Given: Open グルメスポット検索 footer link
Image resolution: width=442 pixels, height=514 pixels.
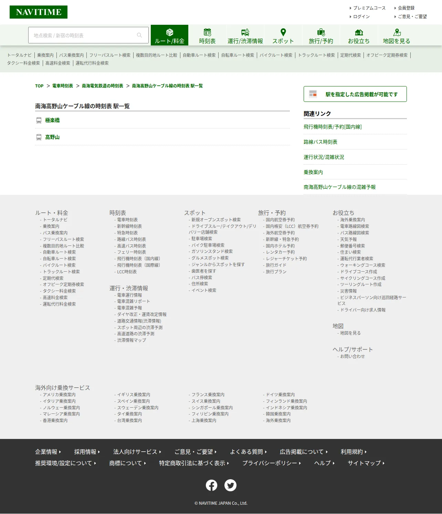Looking at the screenshot, I should click(x=210, y=258).
